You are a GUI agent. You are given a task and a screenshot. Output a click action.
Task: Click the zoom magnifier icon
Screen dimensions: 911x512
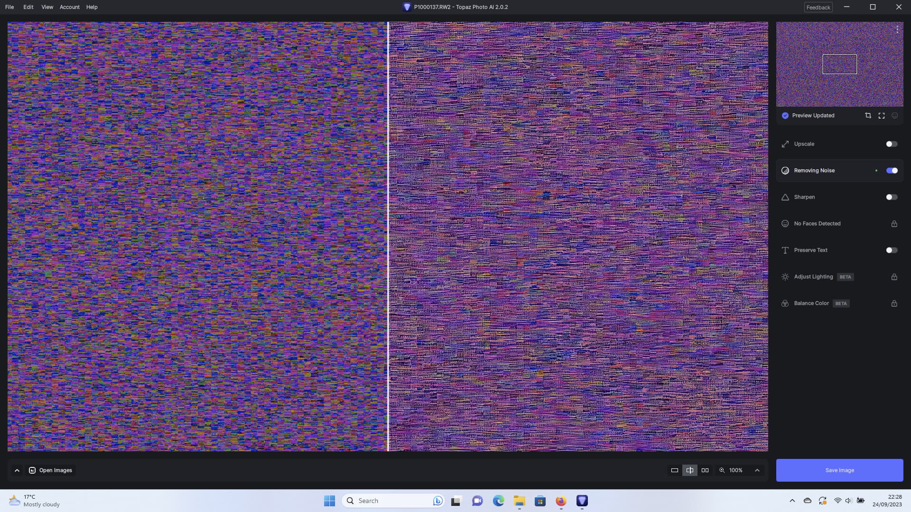point(722,470)
